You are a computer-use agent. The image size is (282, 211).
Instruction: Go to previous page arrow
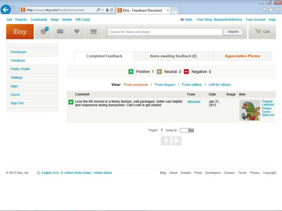click(x=166, y=141)
